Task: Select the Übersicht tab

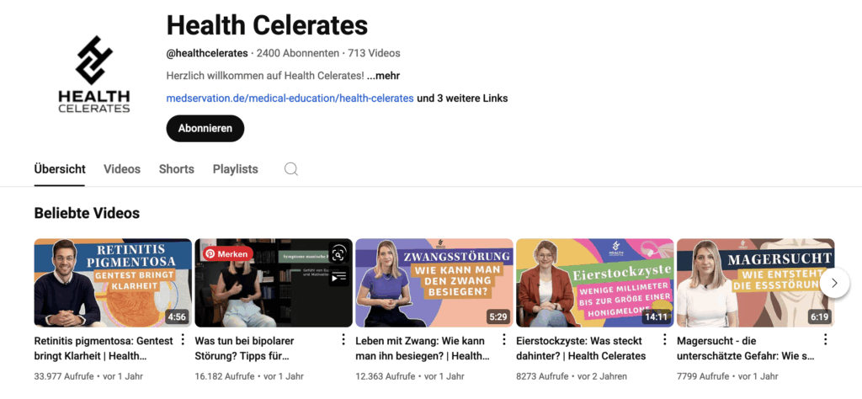Action: (60, 169)
